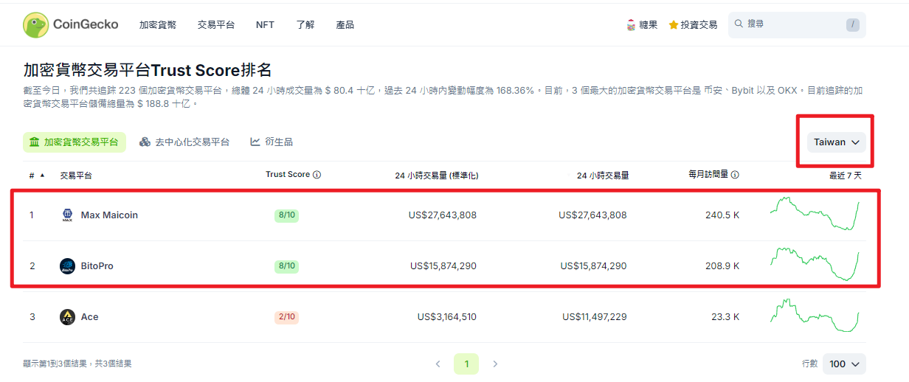Click the 240.5 K monthly visits value
909x382 pixels.
tap(722, 215)
